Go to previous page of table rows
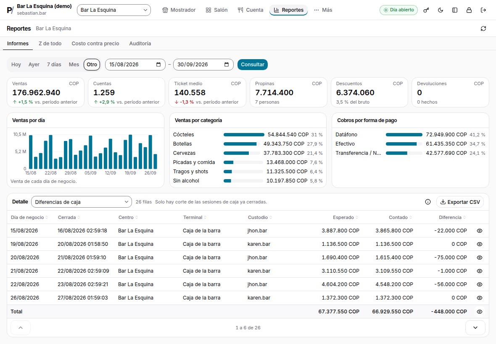The height and width of the screenshot is (344, 496). pos(21,328)
